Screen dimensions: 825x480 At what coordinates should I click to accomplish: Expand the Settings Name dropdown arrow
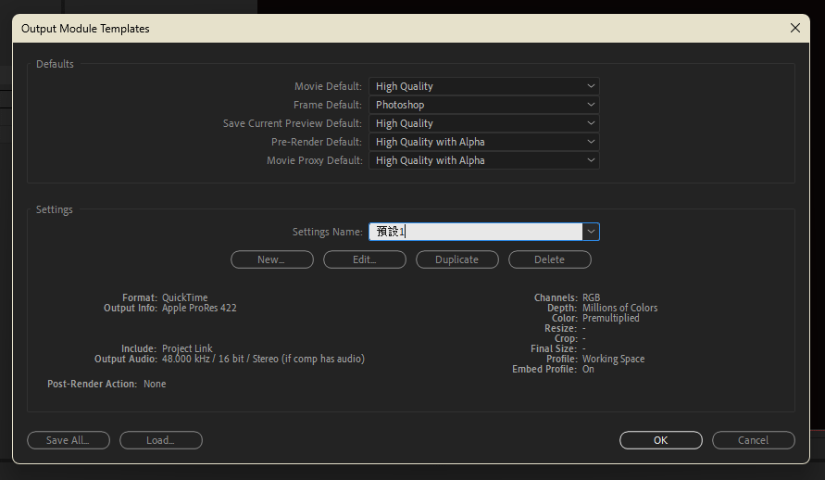[591, 232]
